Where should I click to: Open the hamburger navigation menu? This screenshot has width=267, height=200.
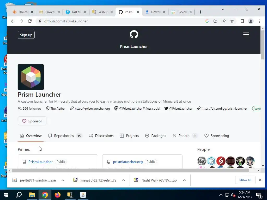click(x=246, y=35)
